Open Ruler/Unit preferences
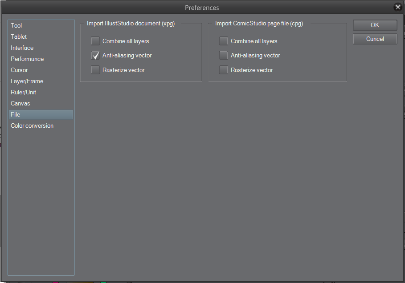This screenshot has height=283, width=405. (x=41, y=92)
